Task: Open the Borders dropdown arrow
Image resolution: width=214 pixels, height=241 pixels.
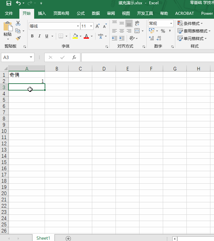Action: tap(66, 36)
